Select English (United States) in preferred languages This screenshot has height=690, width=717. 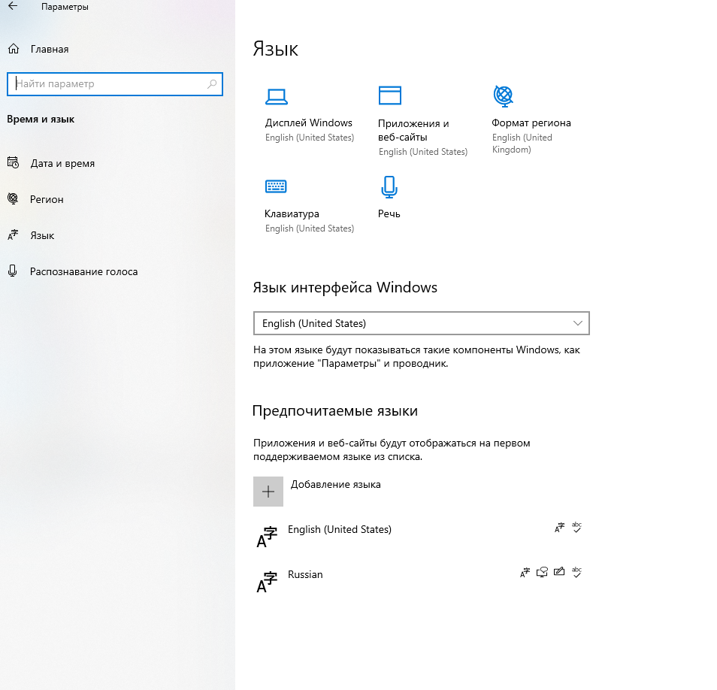340,530
